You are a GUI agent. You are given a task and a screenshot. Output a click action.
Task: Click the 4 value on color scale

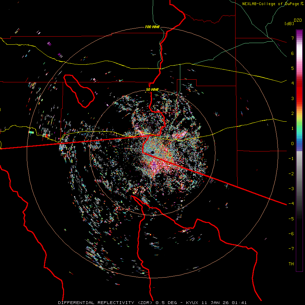pos(292,83)
